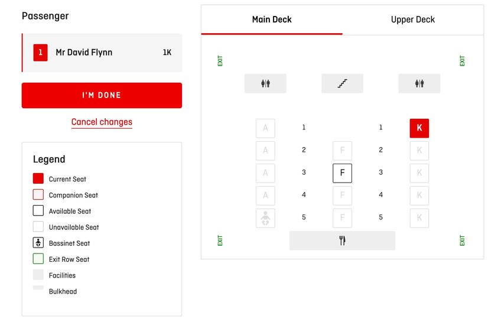
Task: Click passenger number 1 red badge
Action: (x=40, y=53)
